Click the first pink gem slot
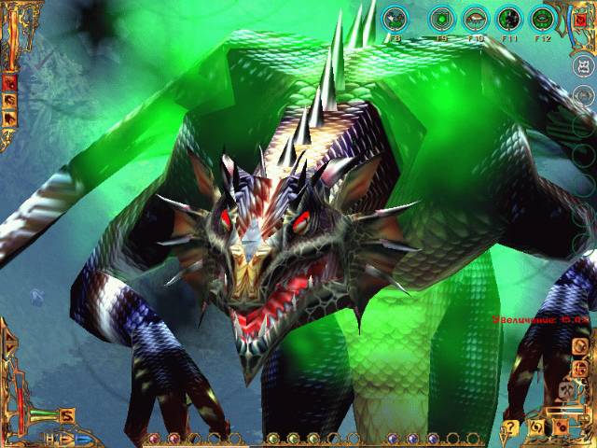Viewport: 597px width, 448px height. point(154,439)
